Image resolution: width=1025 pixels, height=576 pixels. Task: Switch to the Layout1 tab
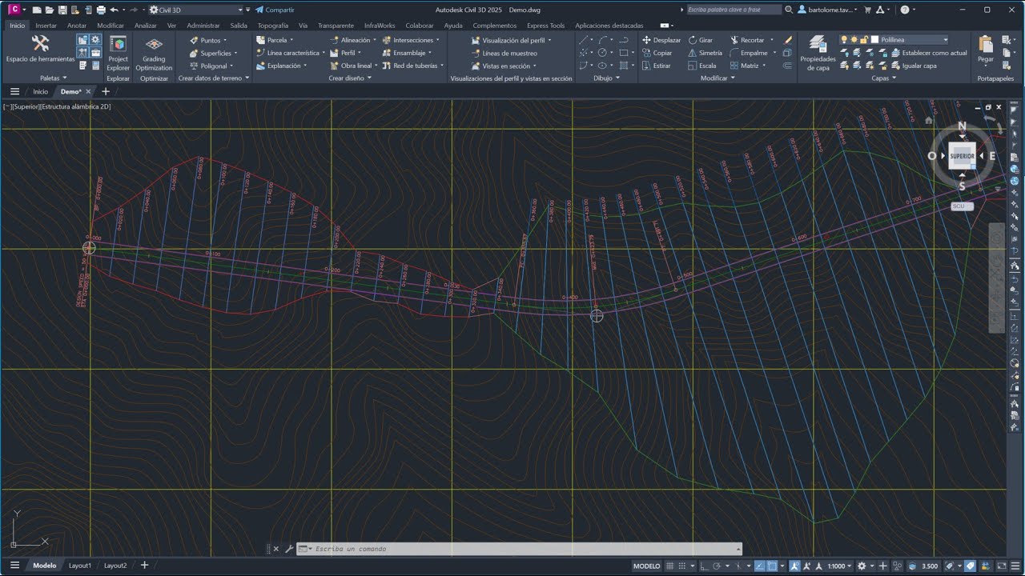pyautogui.click(x=79, y=566)
